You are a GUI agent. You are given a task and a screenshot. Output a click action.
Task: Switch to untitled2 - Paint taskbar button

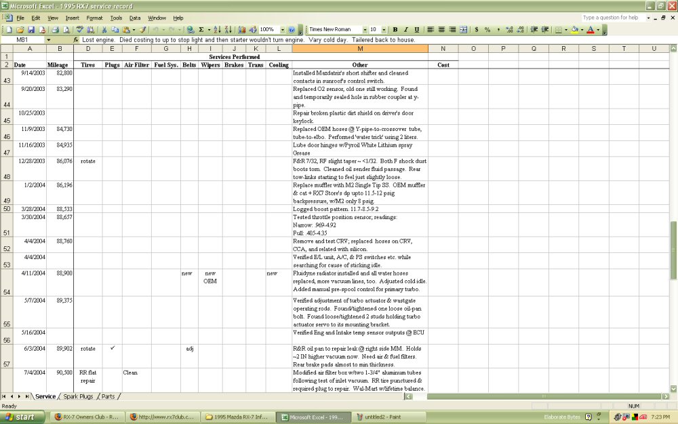pos(379,417)
